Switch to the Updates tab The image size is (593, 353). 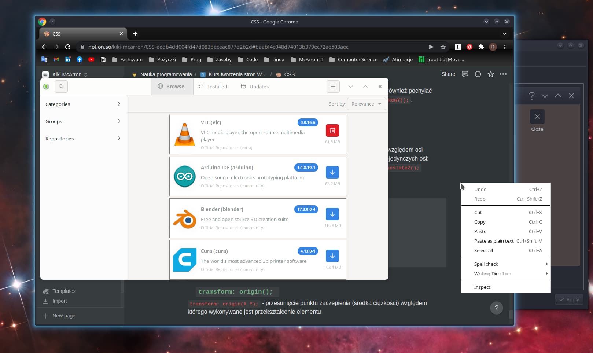(255, 87)
